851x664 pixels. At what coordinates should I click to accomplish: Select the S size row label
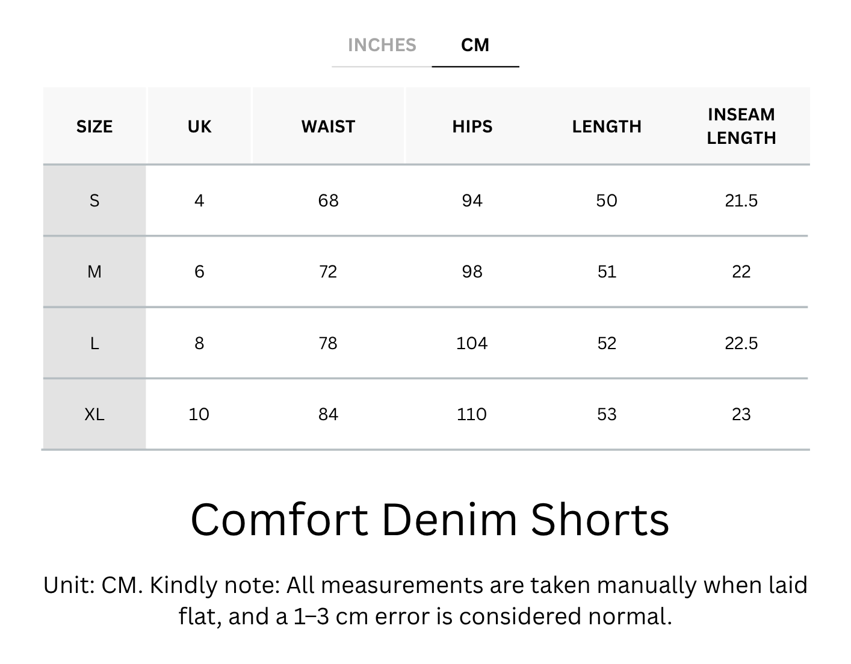coord(94,200)
